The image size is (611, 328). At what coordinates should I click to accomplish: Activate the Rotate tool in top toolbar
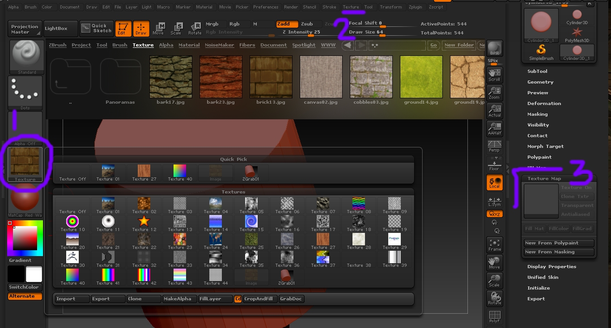coord(195,29)
